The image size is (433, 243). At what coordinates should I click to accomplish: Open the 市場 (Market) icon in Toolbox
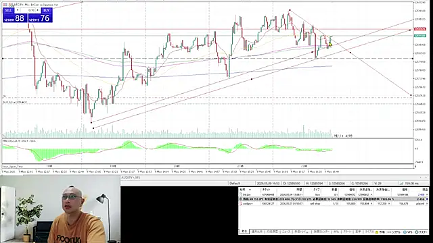(380, 232)
